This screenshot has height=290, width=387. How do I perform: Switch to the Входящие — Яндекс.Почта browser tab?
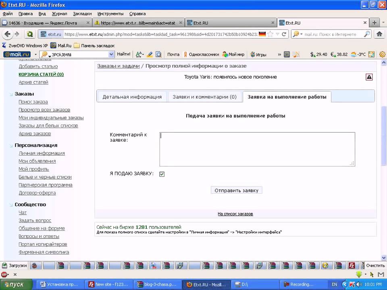[46, 23]
